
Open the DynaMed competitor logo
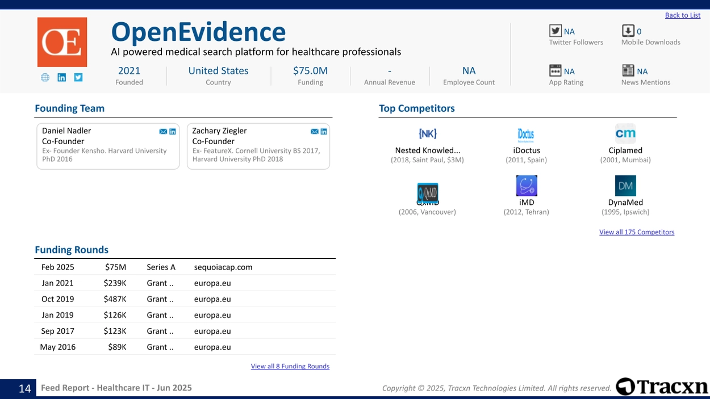tap(625, 186)
